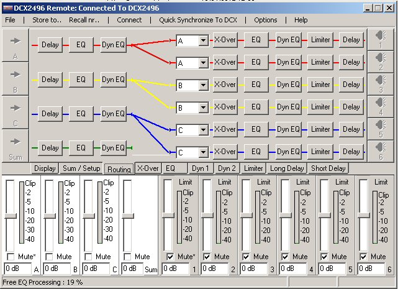Open source dropdown for output 2

[203, 63]
